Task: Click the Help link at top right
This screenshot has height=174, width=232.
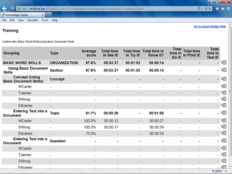Action: pos(223,26)
